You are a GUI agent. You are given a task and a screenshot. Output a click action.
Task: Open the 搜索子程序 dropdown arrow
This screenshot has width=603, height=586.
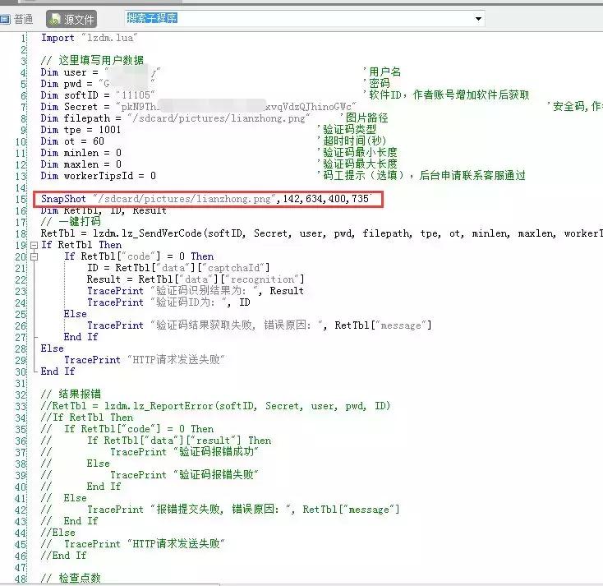478,18
